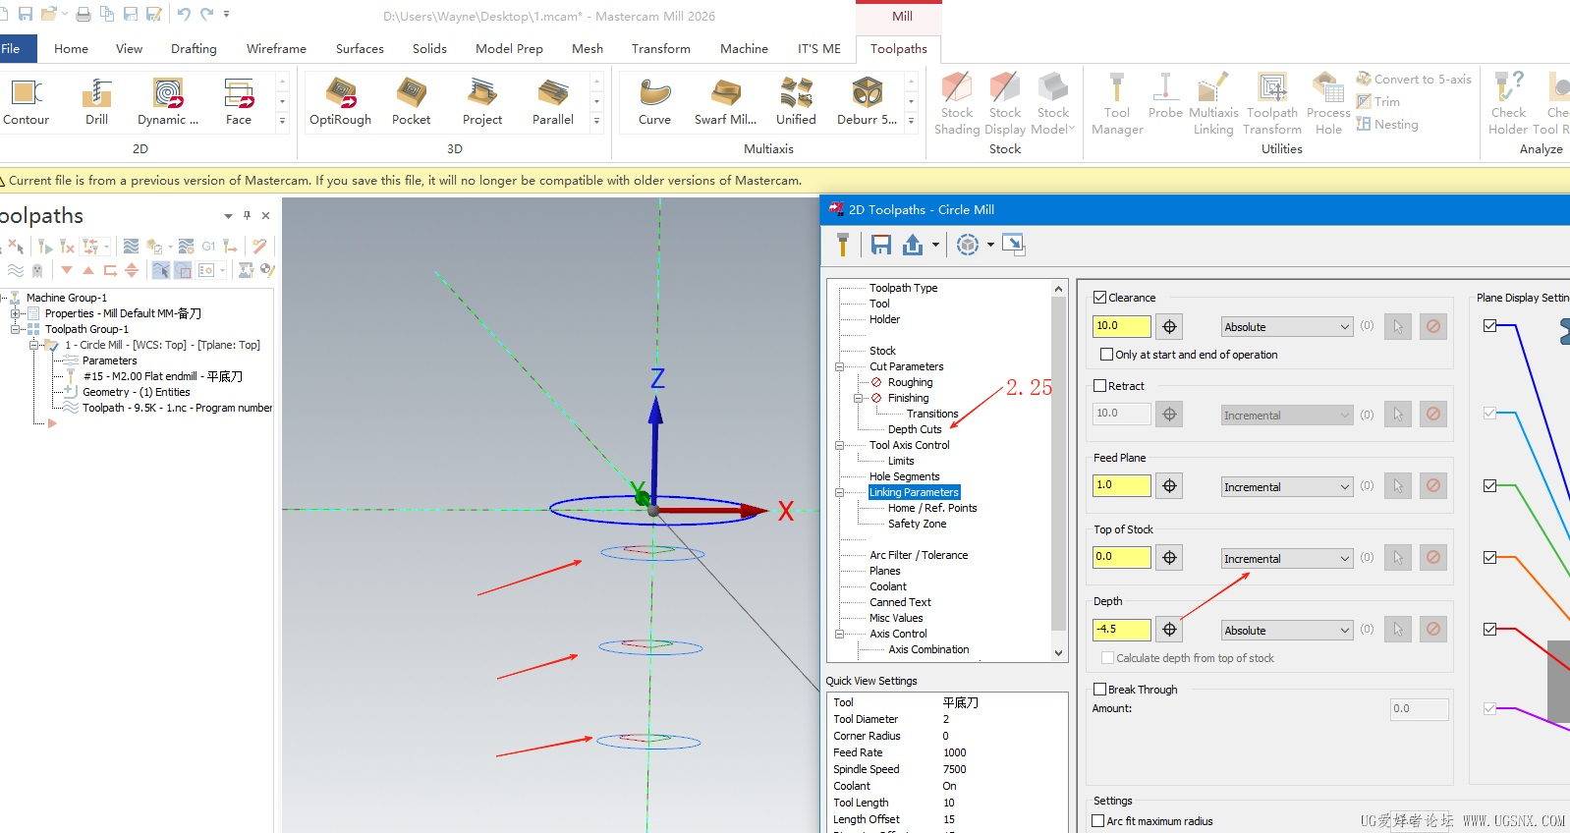Click the save parameters icon in dialog
Screen dimensions: 1570x833
pos(881,245)
